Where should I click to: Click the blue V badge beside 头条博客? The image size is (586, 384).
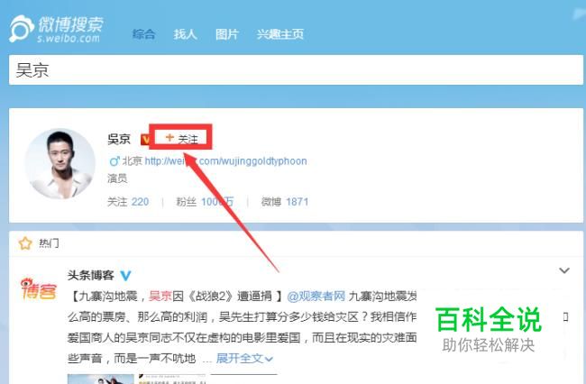125,276
